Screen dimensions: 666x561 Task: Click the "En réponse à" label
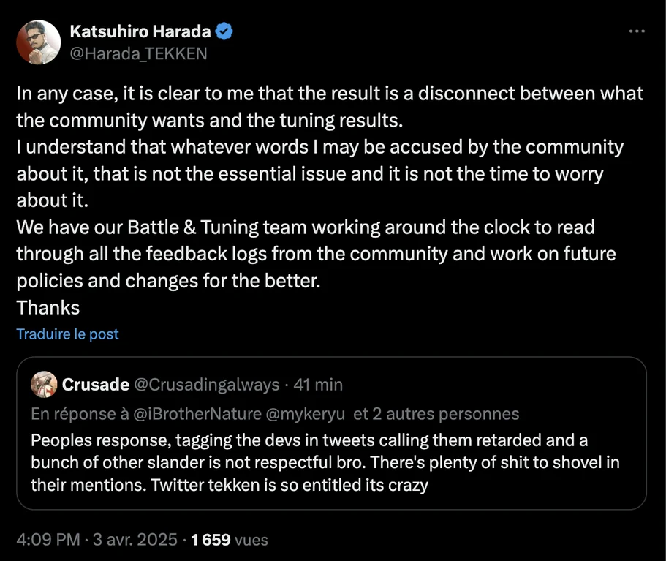(73, 414)
